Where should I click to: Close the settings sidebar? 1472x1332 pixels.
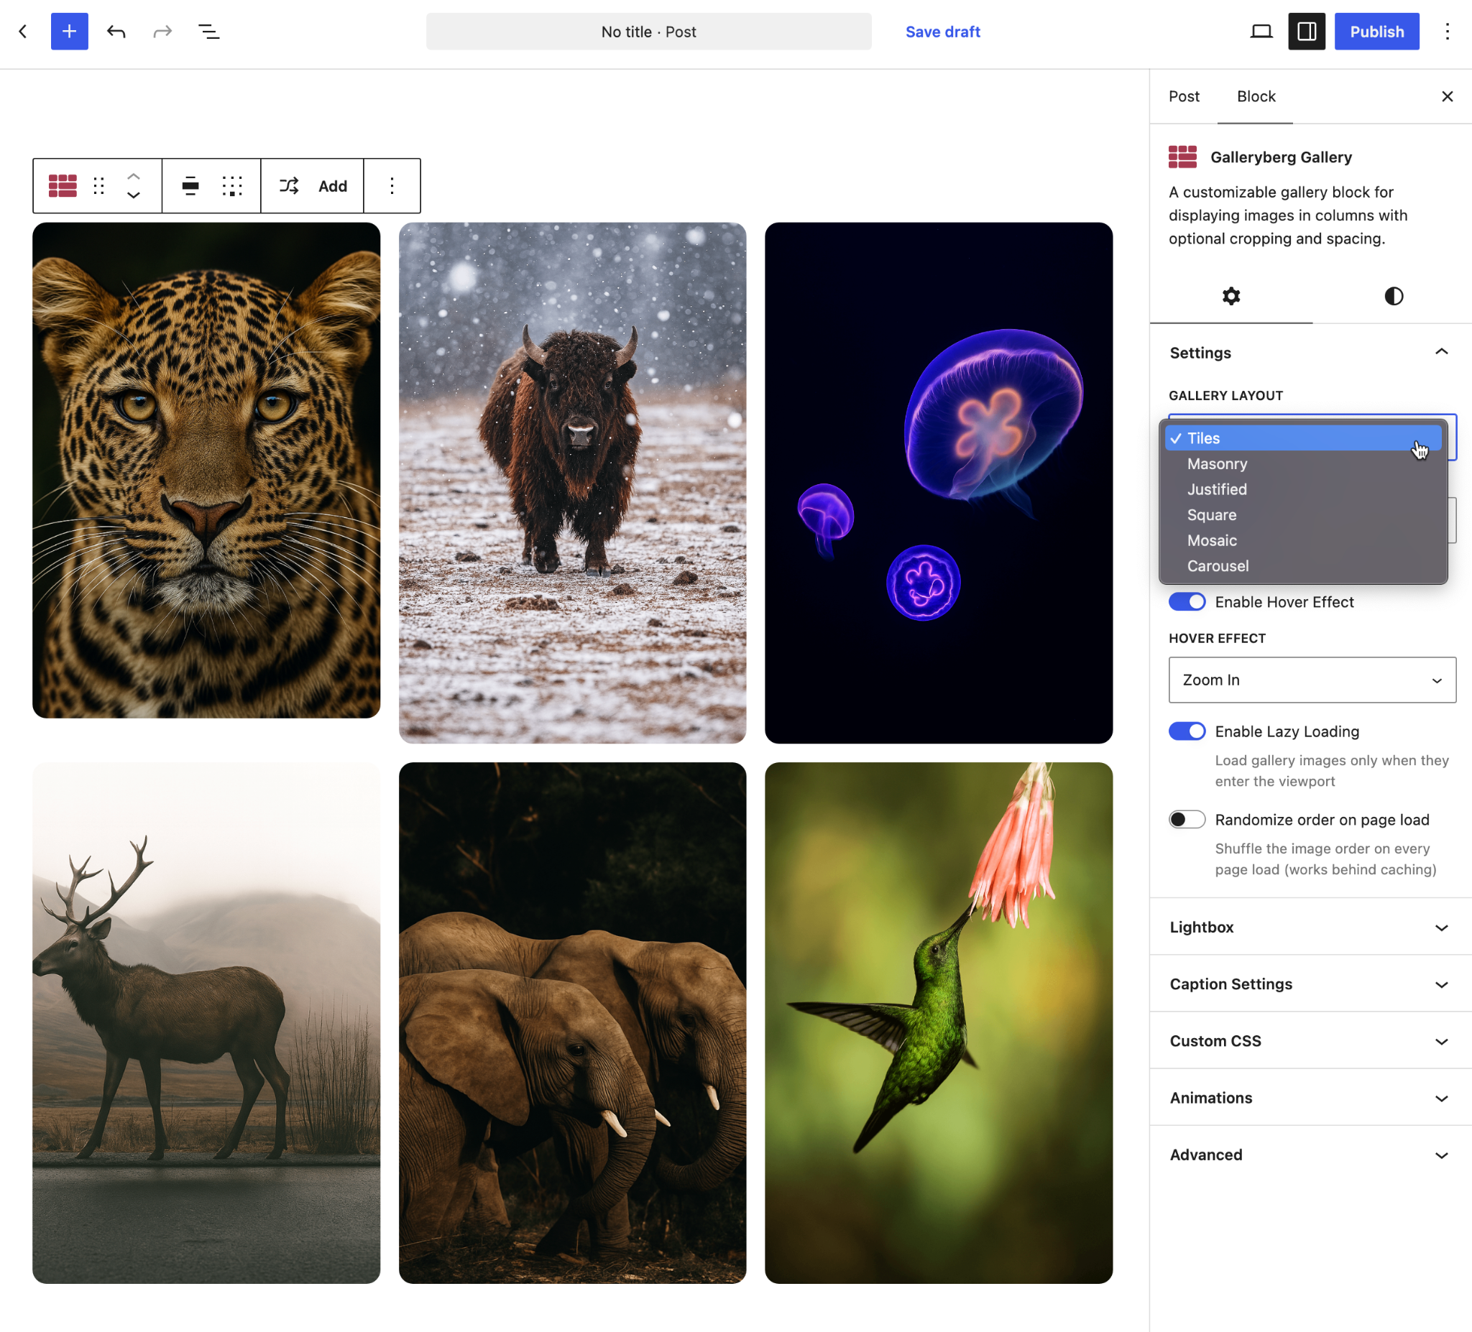1447,96
